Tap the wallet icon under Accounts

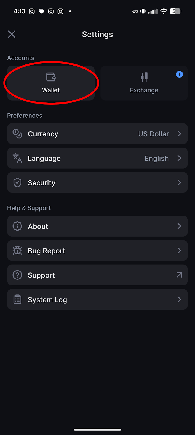[x=51, y=77]
